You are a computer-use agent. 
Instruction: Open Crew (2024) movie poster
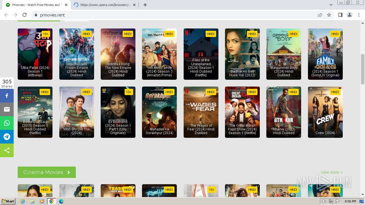tap(325, 112)
